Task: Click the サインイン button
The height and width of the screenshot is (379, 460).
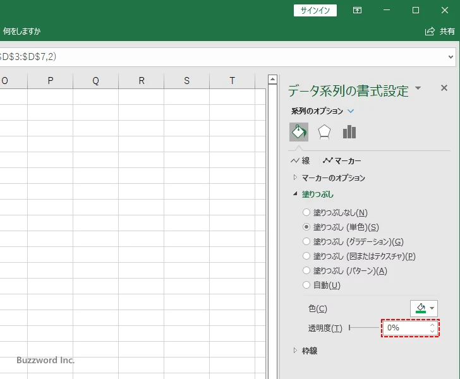Action: coord(315,11)
